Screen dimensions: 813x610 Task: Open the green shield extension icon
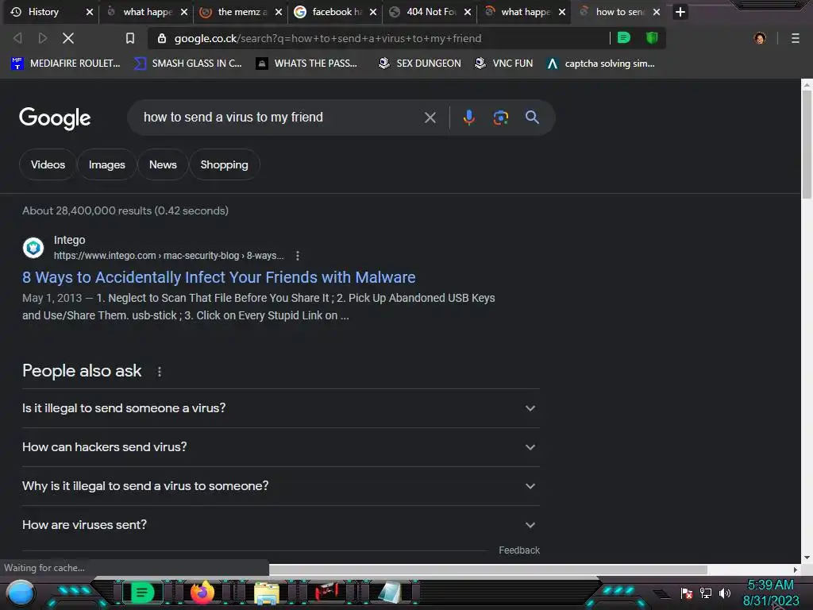pos(652,37)
